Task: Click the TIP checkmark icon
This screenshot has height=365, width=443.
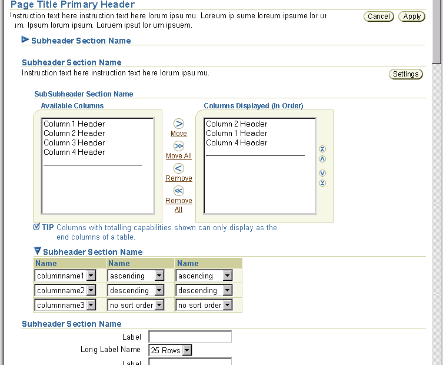Action: [36, 227]
